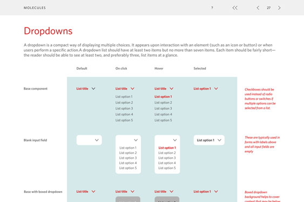This screenshot has width=304, height=202.
Task: Click the Base component row label
Action: 36,89
